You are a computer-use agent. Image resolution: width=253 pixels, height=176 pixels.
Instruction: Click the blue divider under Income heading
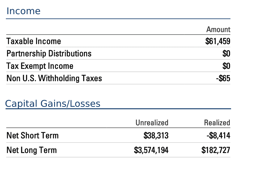[x=118, y=19]
